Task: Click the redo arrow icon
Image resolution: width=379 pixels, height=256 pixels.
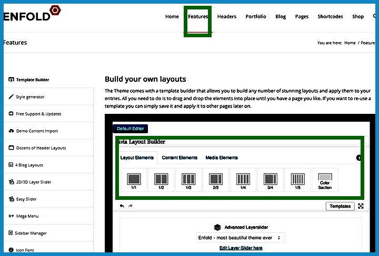Action: 131,206
